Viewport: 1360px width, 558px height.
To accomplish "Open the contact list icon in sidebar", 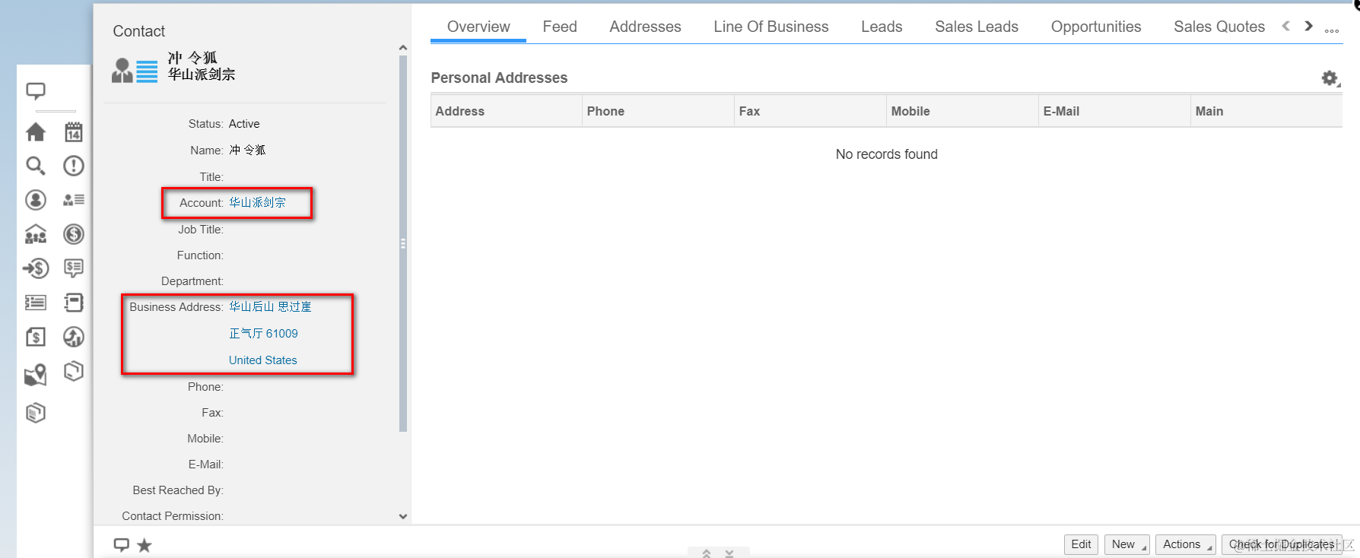I will tap(74, 200).
